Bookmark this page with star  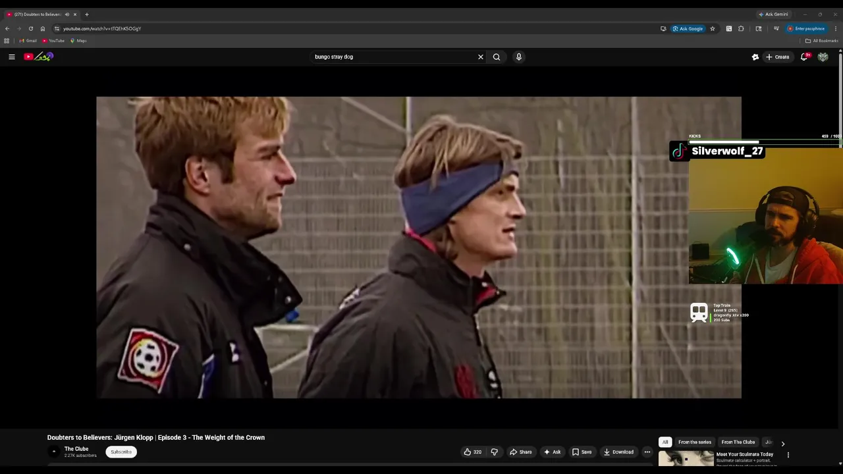coord(712,28)
